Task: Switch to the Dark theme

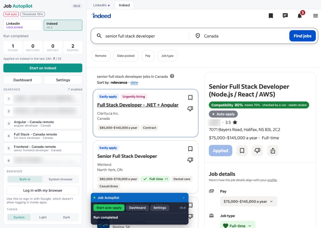Action: (66, 217)
